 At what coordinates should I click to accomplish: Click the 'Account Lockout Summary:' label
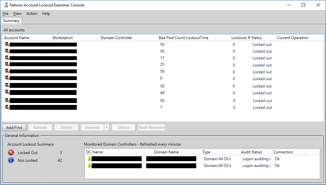[31, 144]
